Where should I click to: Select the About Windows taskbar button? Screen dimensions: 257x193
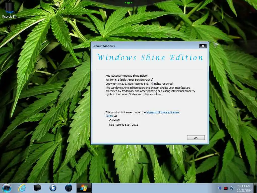coord(84,188)
